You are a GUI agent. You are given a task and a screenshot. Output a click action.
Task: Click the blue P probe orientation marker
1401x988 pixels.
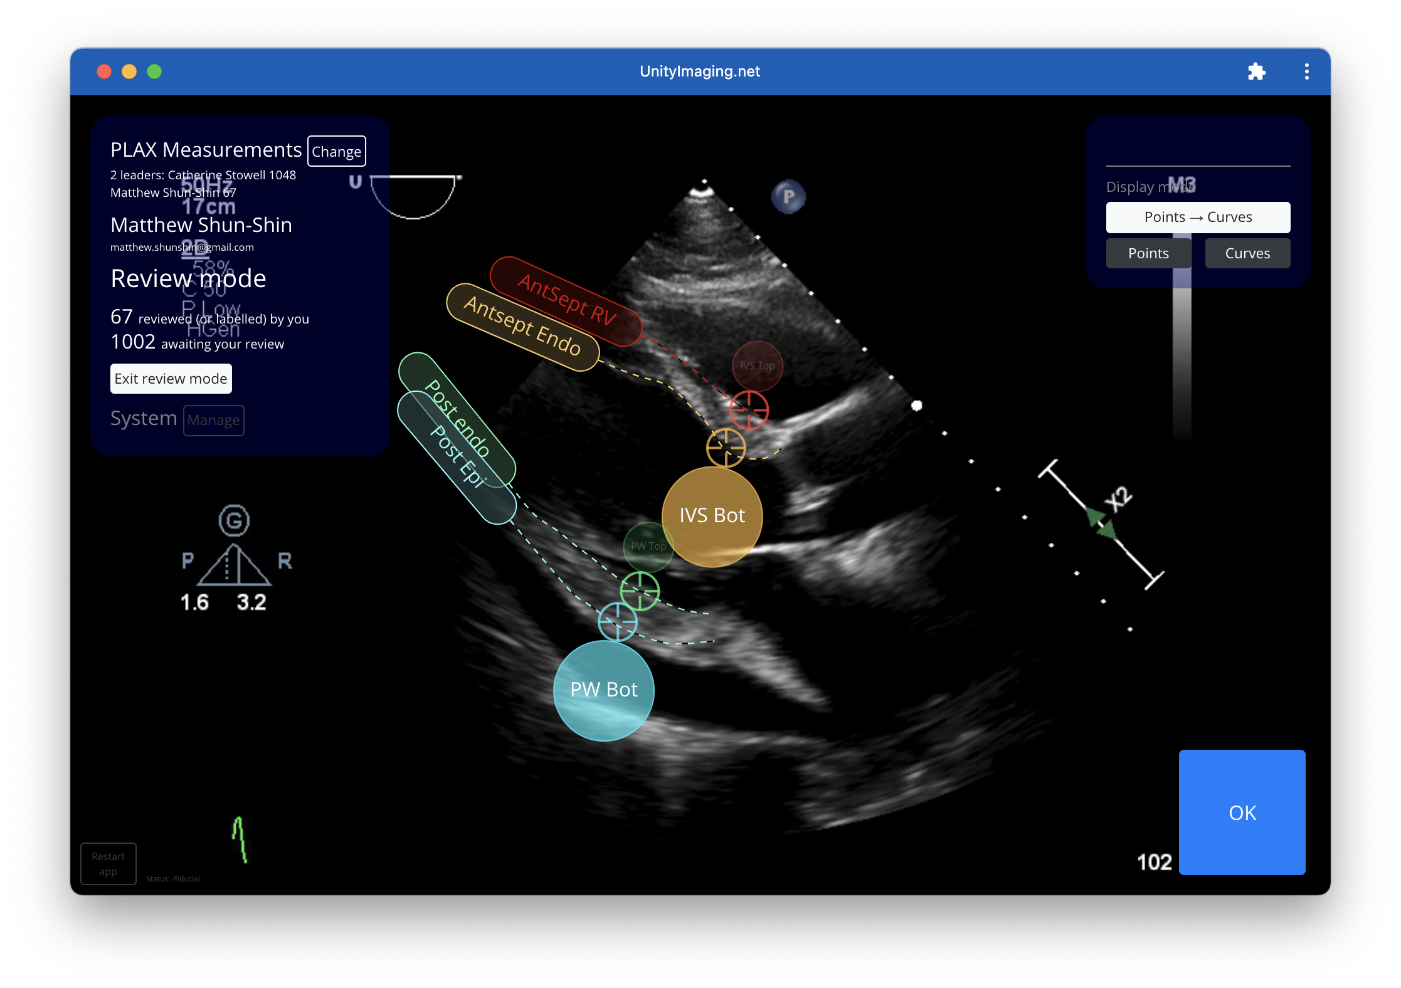click(788, 197)
